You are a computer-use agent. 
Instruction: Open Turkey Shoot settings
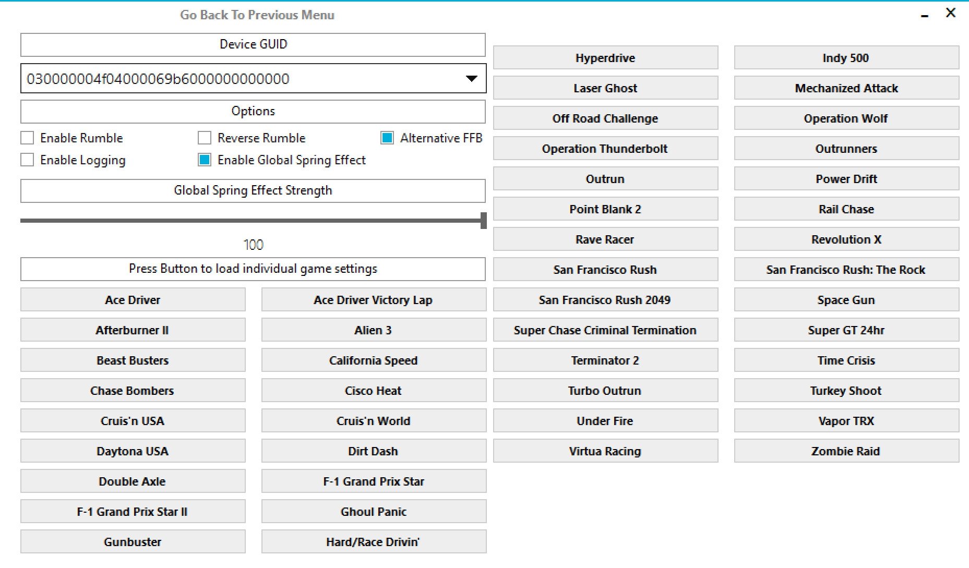click(846, 391)
